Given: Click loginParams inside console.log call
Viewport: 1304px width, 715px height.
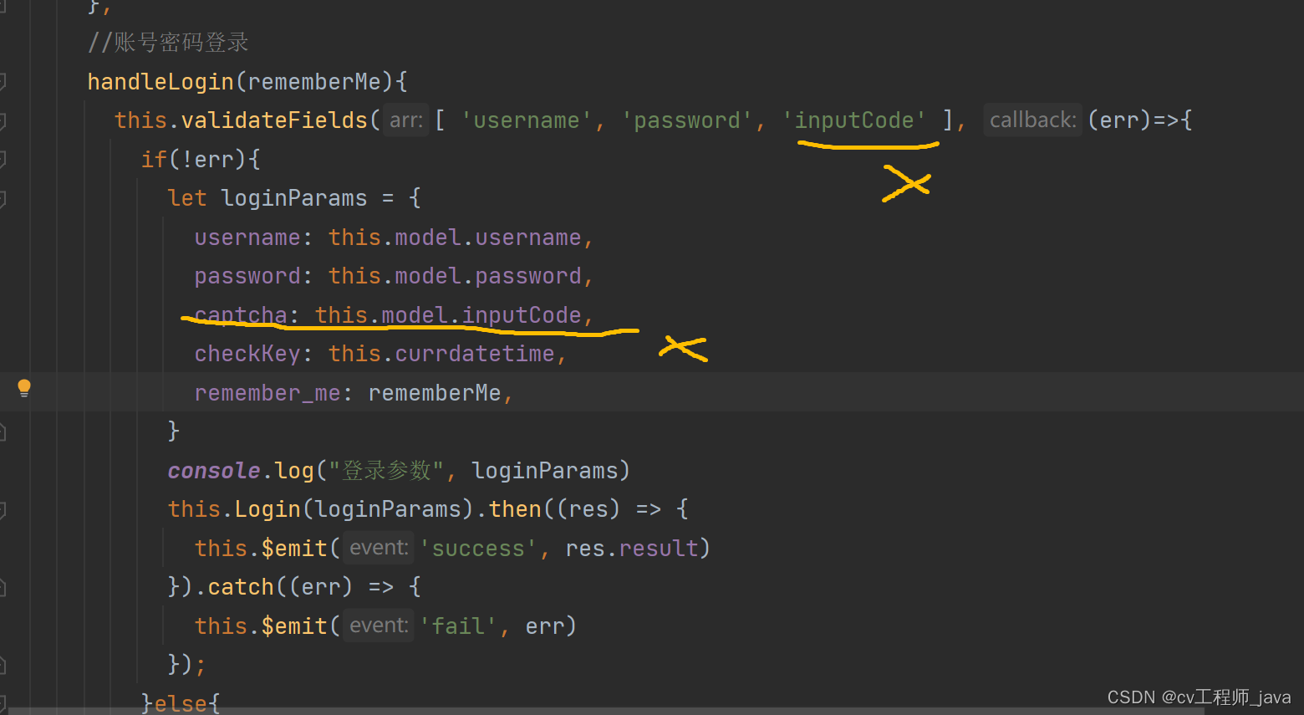Looking at the screenshot, I should (545, 471).
